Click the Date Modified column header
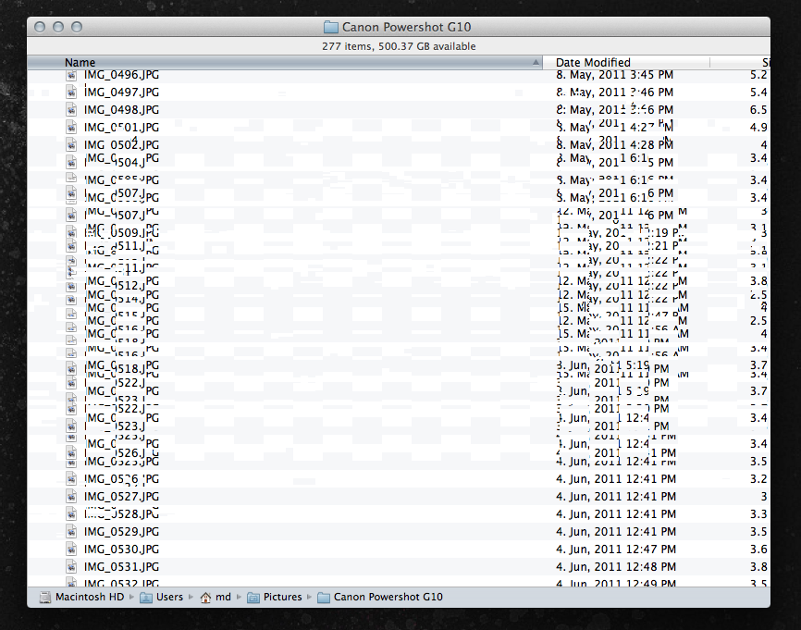Viewport: 801px width, 630px height. [626, 62]
